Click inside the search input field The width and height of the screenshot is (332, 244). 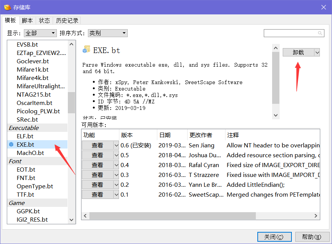point(292,33)
